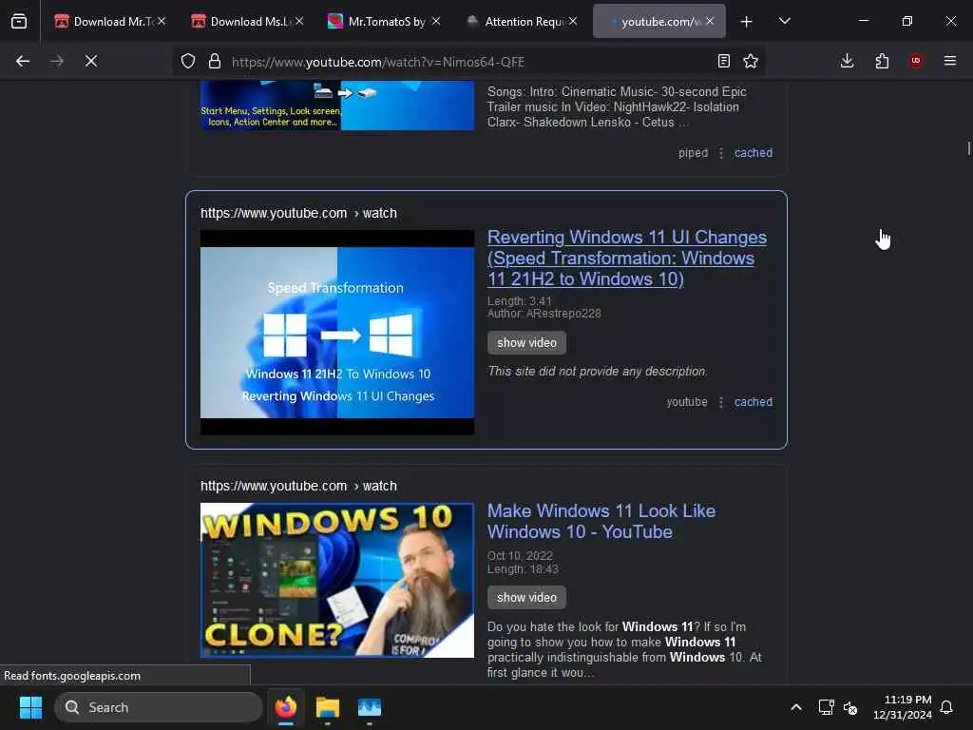Open Reverting Windows 11 UI Changes link
Screen dimensions: 973x730
coord(627,258)
